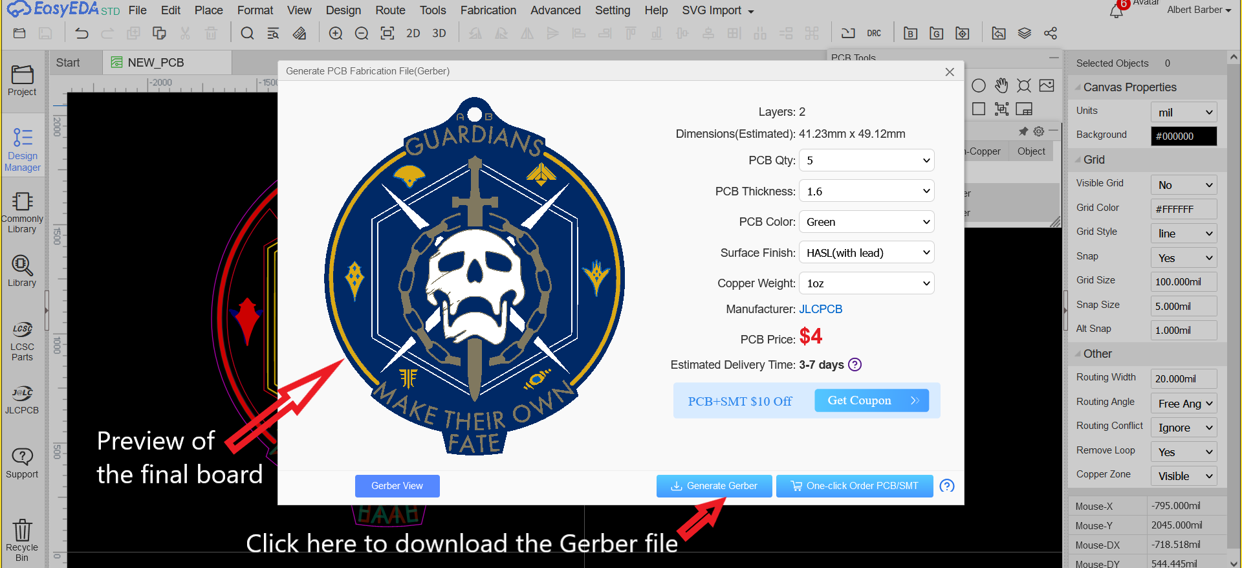
Task: Open the Support sidebar item
Action: click(22, 463)
